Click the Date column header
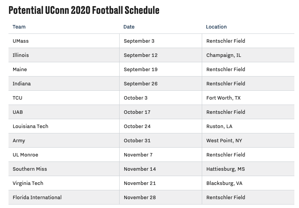 (x=129, y=27)
